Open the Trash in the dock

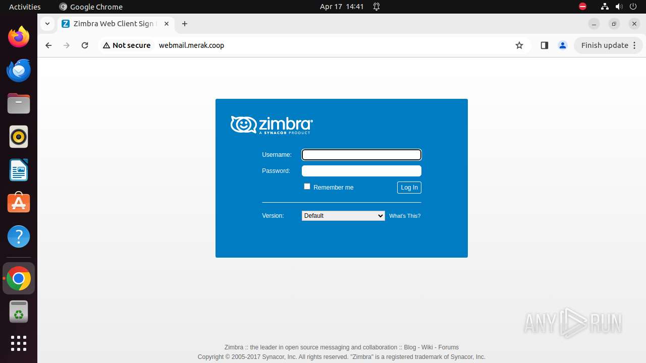pos(19,312)
